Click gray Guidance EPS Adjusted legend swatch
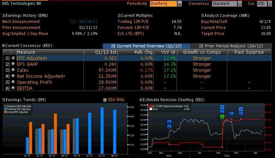Screen dimensions: 275x158 coord(5,106)
